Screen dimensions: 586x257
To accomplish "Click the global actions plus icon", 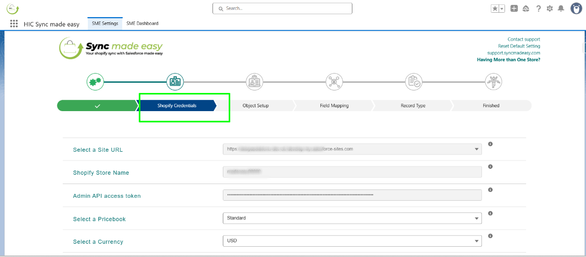I will click(x=514, y=9).
